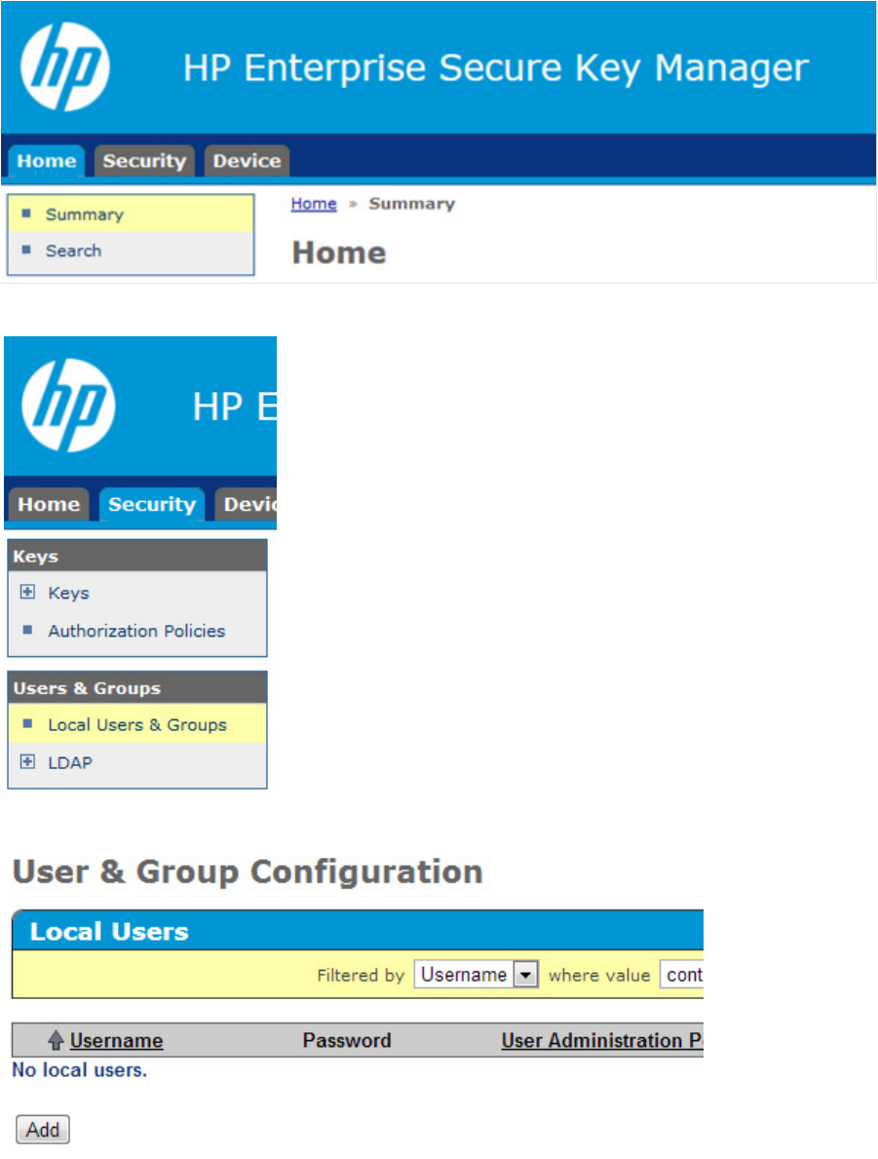Open the Keys sidebar item
The height and width of the screenshot is (1159, 878).
pyautogui.click(x=69, y=593)
